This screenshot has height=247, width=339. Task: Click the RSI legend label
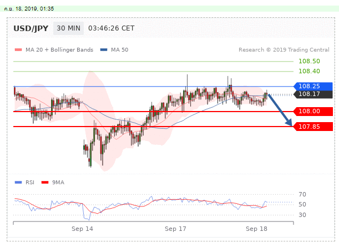[30, 182]
